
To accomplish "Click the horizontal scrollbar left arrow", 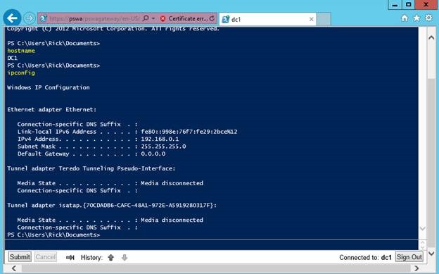I will tap(14, 268).
